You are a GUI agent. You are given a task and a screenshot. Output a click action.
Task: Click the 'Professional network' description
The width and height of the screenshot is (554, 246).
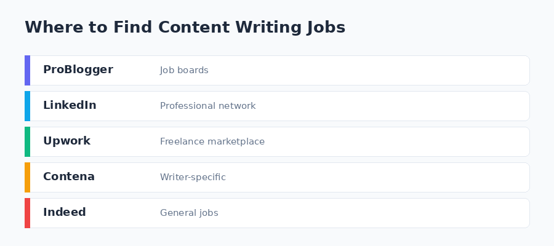(207, 106)
